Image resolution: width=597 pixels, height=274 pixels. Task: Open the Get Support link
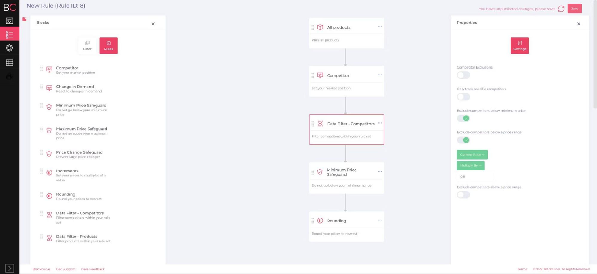click(65, 269)
